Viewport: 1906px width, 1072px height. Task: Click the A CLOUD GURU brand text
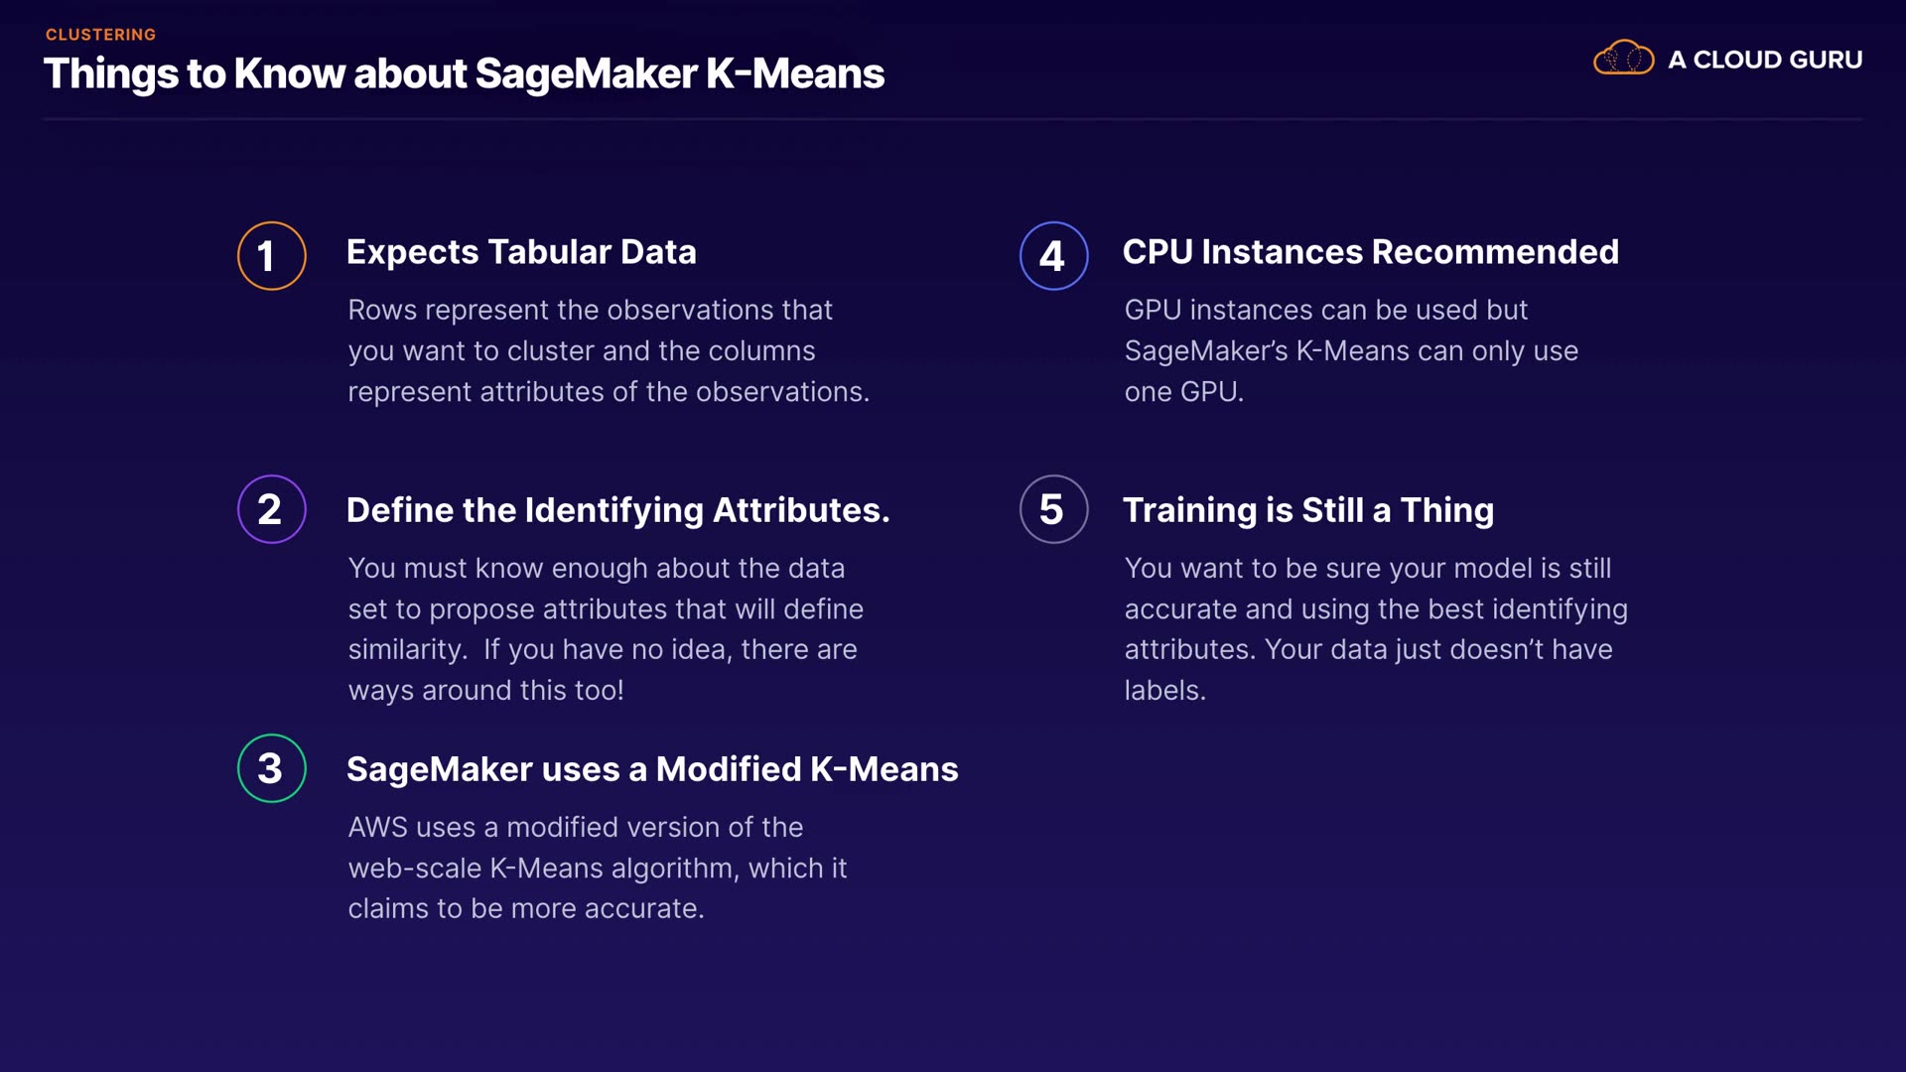point(1764,60)
